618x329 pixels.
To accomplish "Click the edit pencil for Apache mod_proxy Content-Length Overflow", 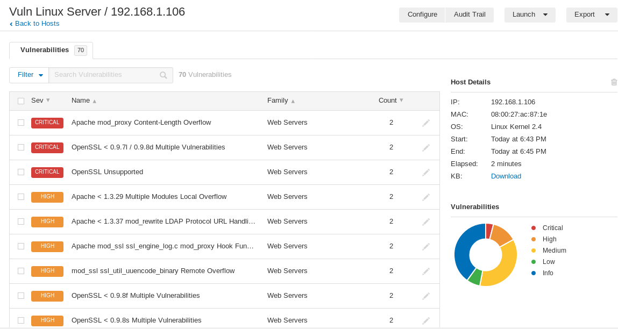I will pyautogui.click(x=425, y=123).
